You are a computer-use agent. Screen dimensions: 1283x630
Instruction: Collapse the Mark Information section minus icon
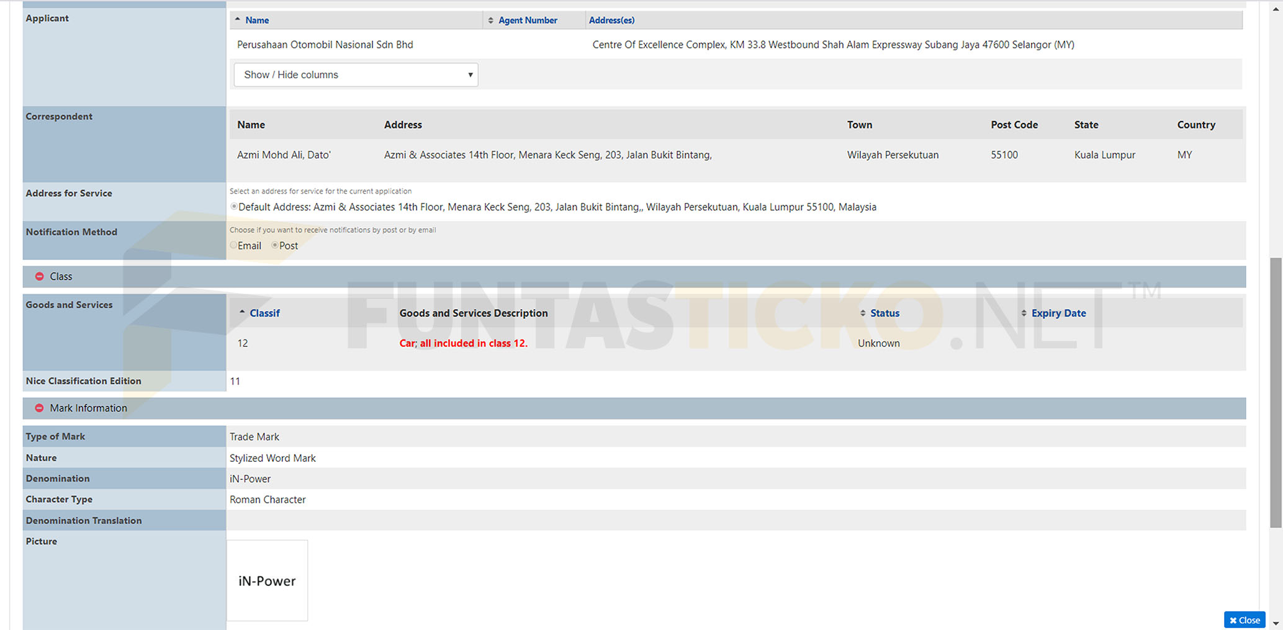pos(39,408)
